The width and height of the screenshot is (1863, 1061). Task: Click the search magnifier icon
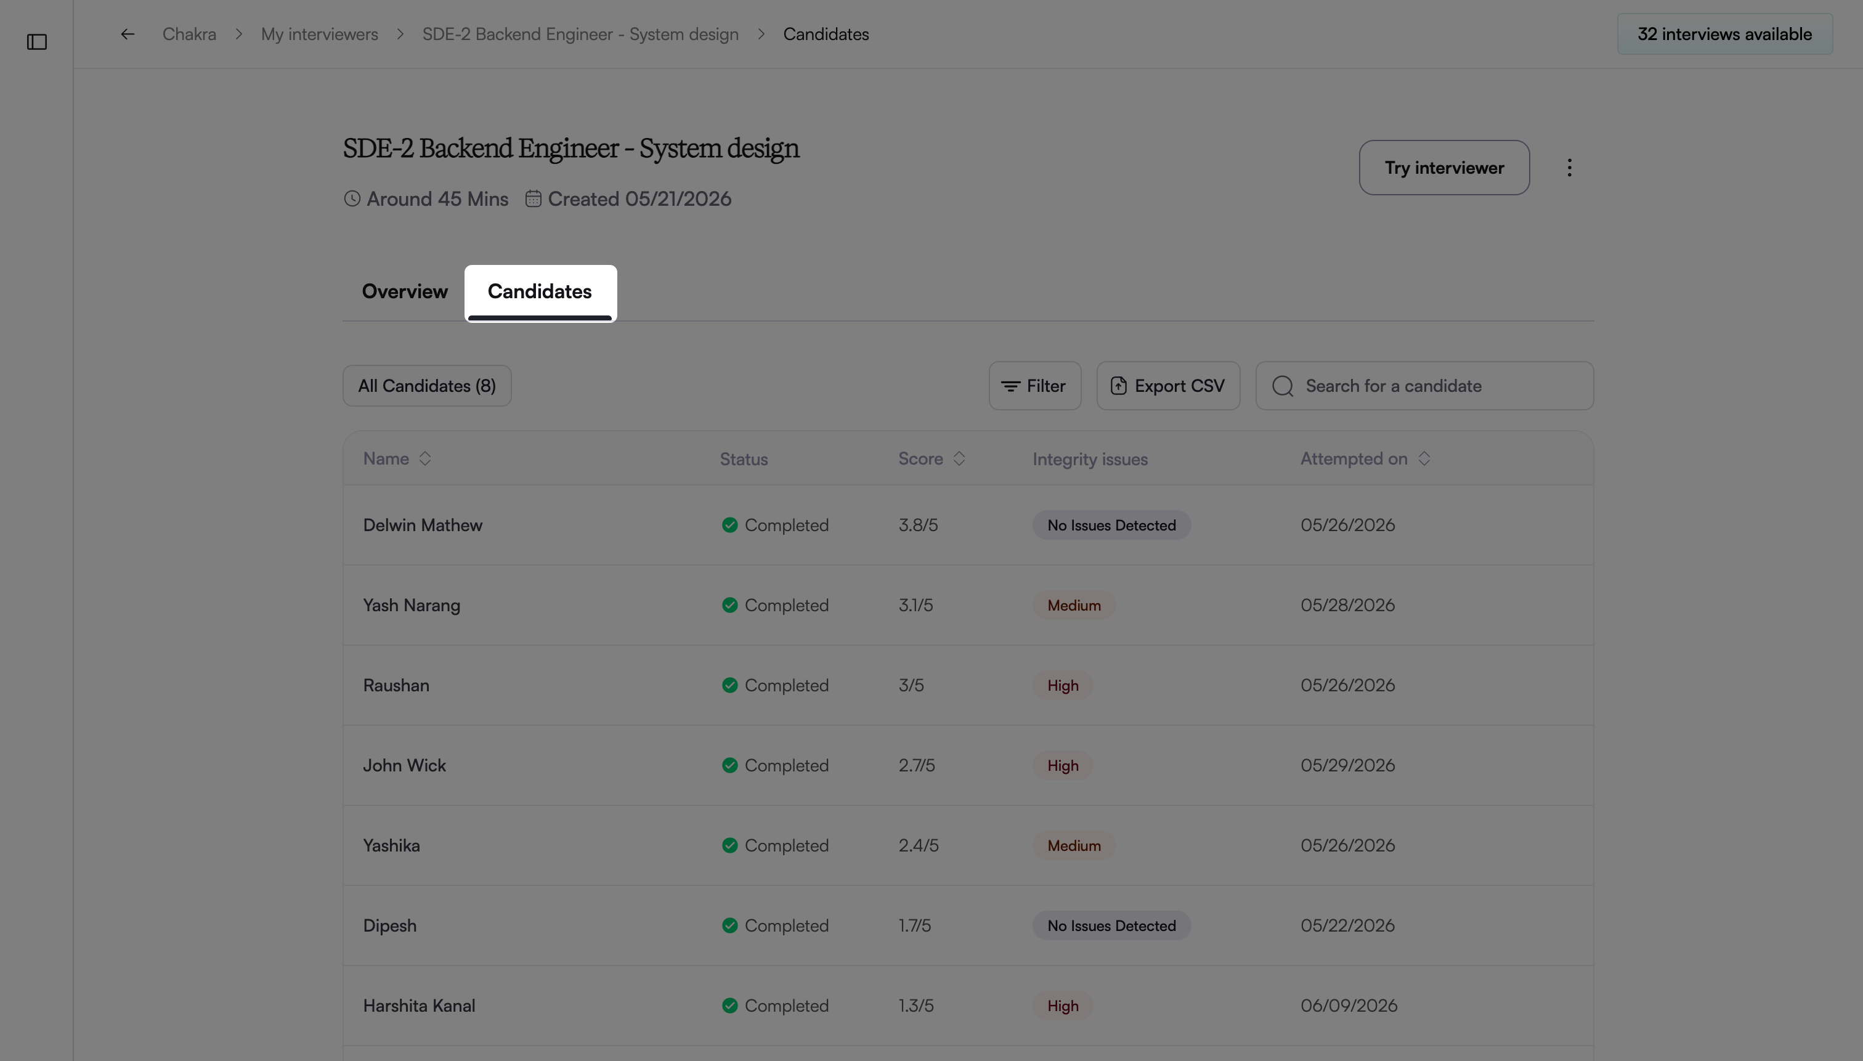pos(1283,386)
